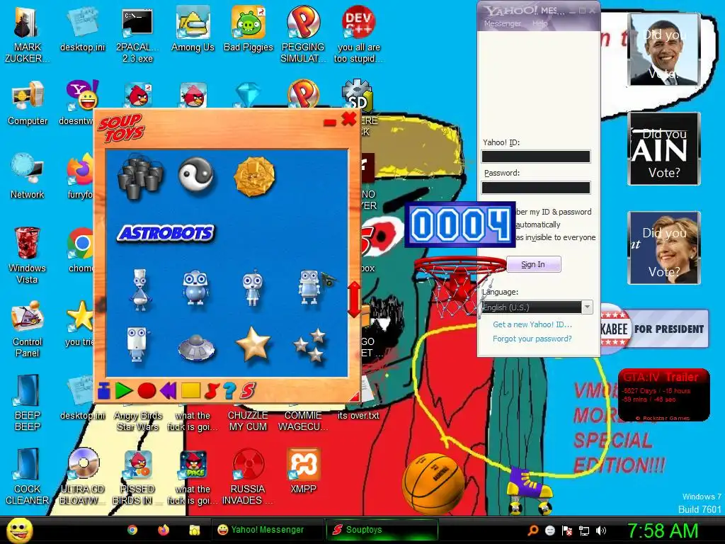The width and height of the screenshot is (725, 544).
Task: Click the red resize corner triangle of Soup Toys
Action: click(x=355, y=397)
